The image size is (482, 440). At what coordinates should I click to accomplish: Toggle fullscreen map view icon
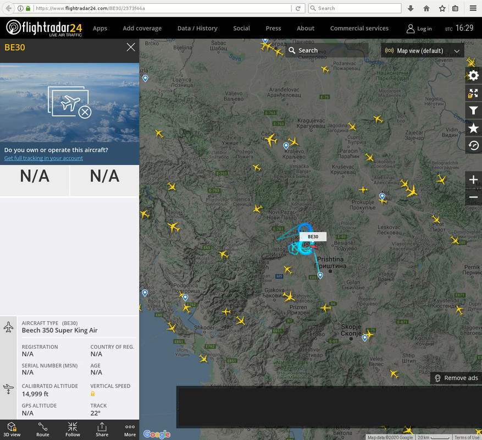pos(473,93)
